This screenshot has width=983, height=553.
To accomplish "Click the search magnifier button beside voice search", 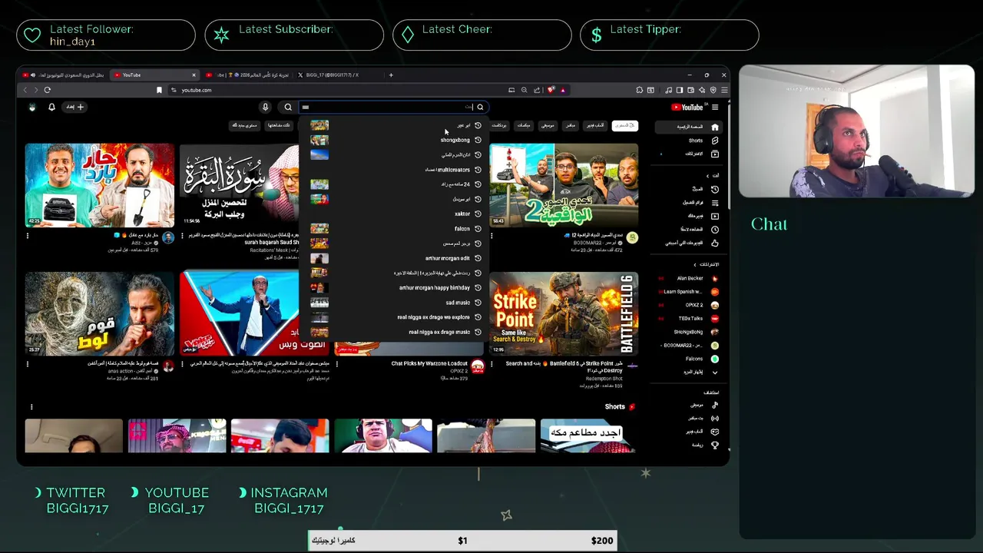I will [288, 108].
